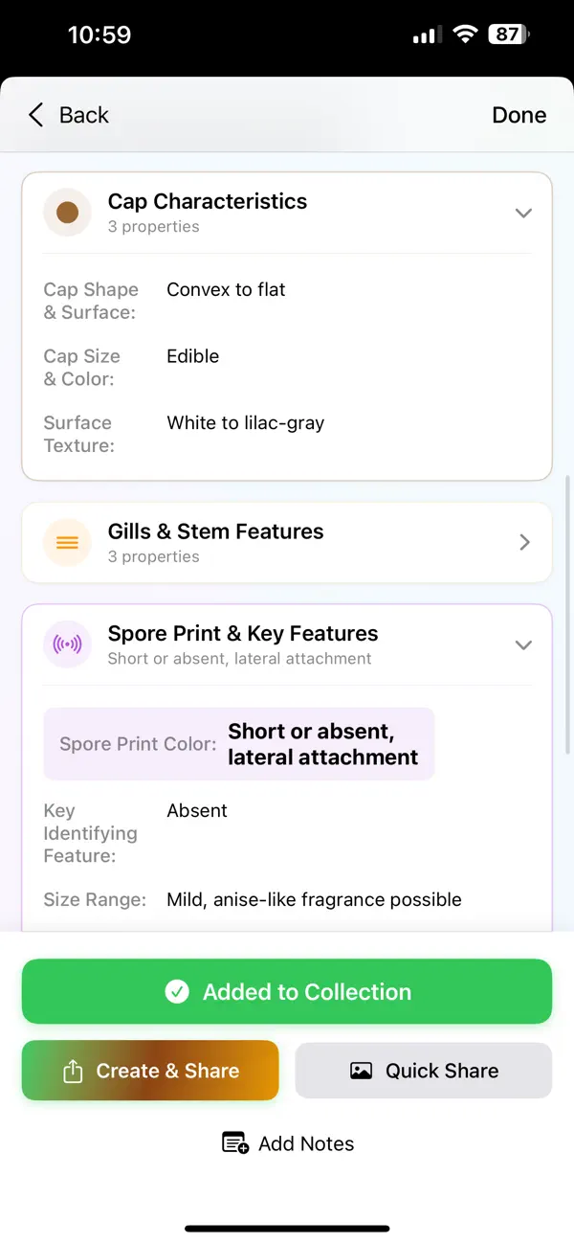The height and width of the screenshot is (1243, 574).
Task: Tap Quick Share
Action: pos(423,1071)
